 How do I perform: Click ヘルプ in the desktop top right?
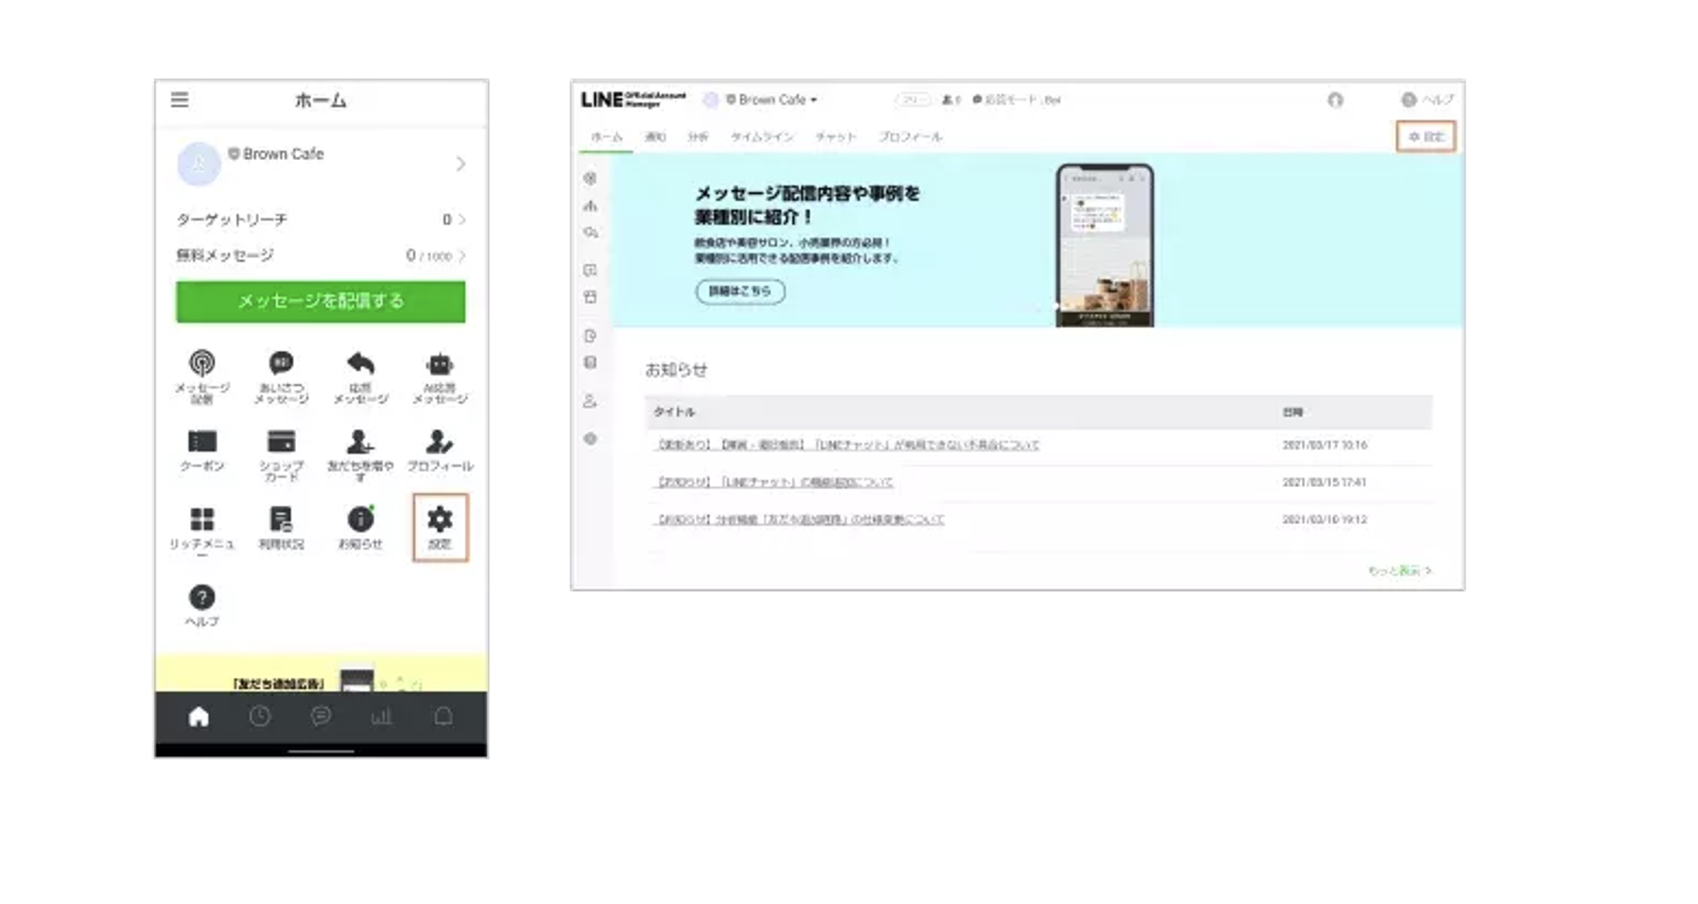pos(1427,99)
